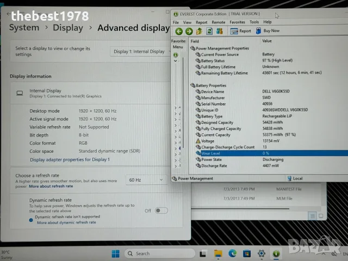Select the MANIFEST File row in Explorer
348x261 pixels.
tap(257, 189)
